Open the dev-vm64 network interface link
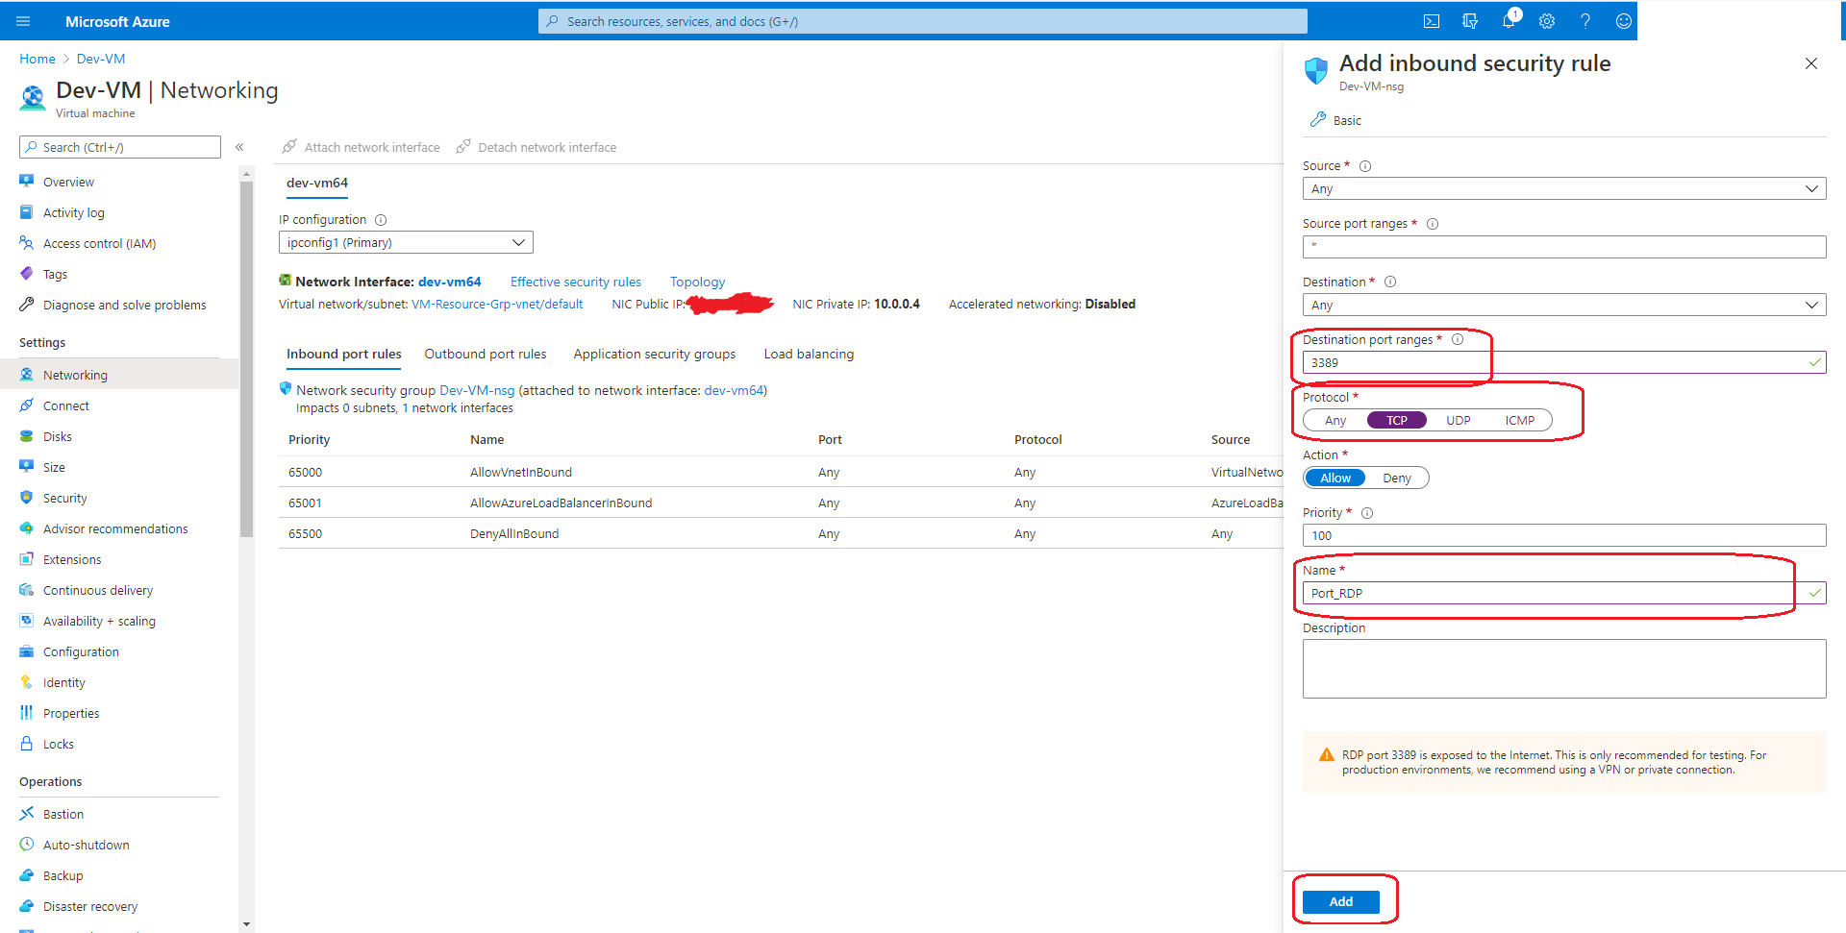This screenshot has height=933, width=1846. pos(449,282)
